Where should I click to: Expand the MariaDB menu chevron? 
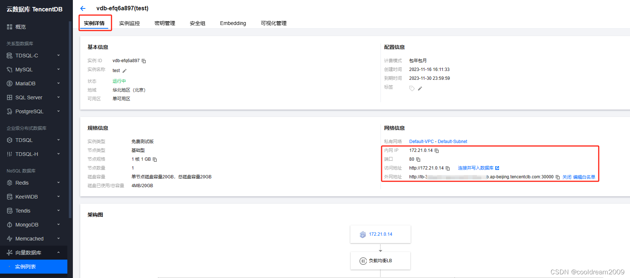coord(59,83)
